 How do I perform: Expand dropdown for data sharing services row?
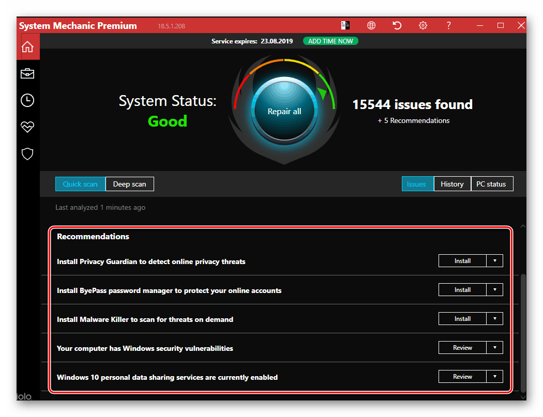(x=495, y=377)
